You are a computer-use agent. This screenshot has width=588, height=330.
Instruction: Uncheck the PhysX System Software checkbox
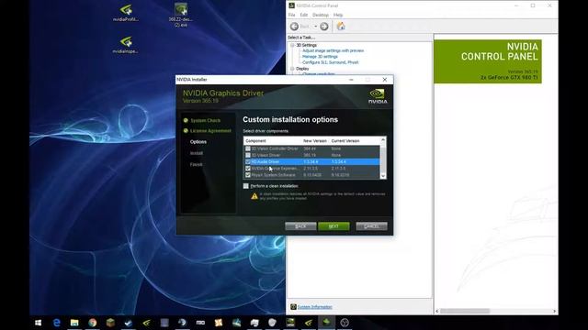(x=247, y=175)
